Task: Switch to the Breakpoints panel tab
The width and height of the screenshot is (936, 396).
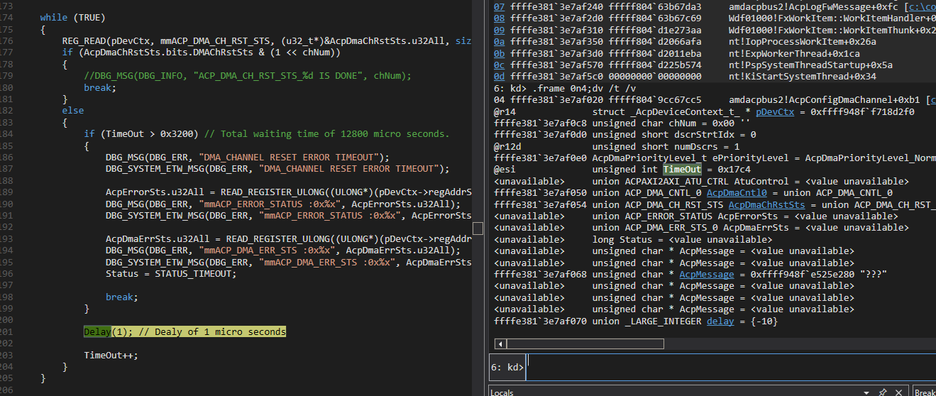Action: click(925, 392)
